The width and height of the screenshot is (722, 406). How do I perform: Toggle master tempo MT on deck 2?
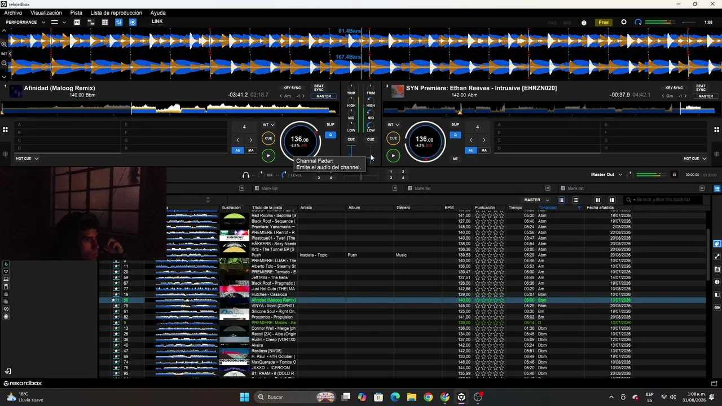[x=455, y=159]
